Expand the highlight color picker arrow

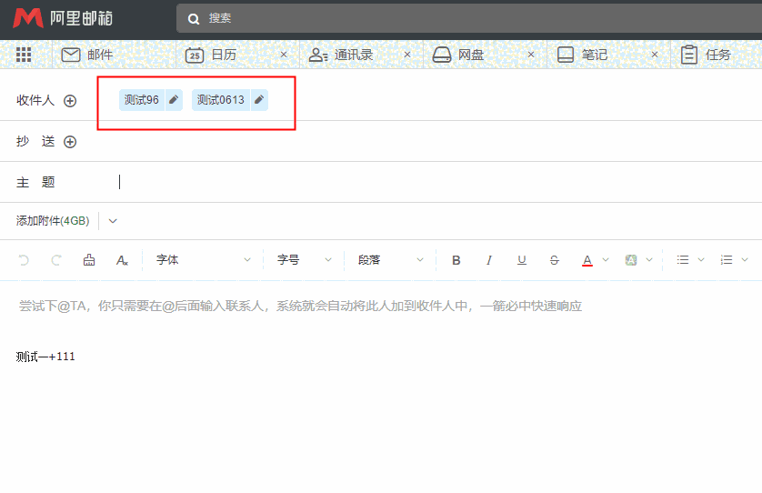tap(649, 260)
